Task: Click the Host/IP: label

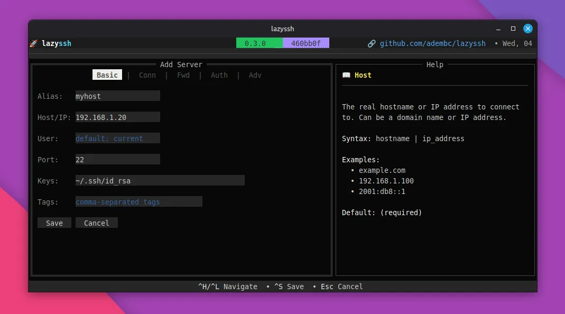Action: click(x=54, y=117)
